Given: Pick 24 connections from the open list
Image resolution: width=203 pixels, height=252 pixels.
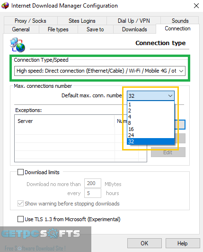Looking at the screenshot, I should [150, 135].
